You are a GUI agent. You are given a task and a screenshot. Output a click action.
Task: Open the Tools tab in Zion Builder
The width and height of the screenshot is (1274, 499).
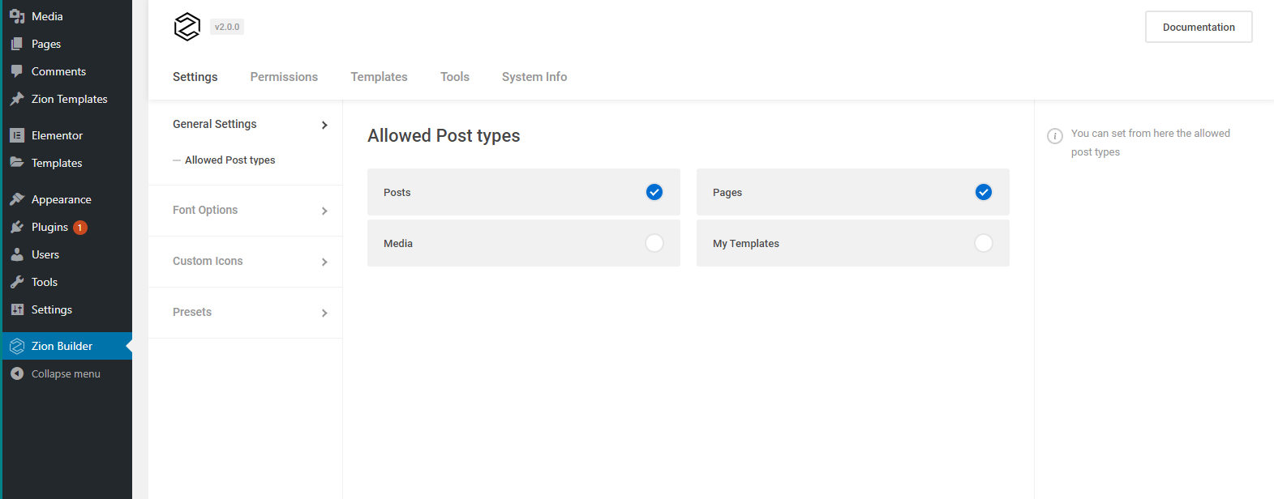(455, 77)
